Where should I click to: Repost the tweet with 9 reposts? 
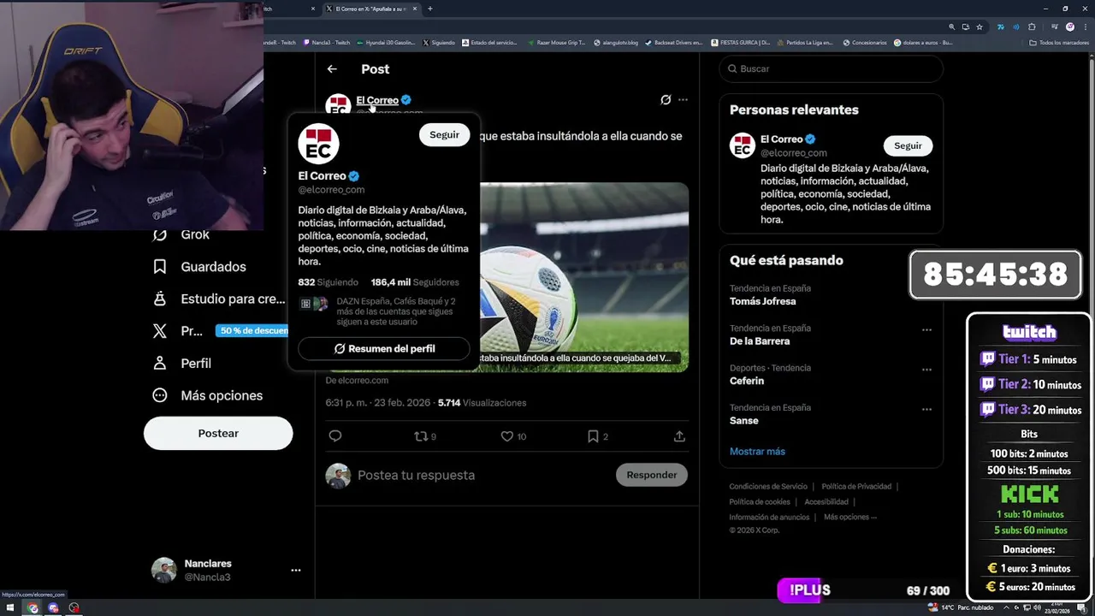click(425, 436)
